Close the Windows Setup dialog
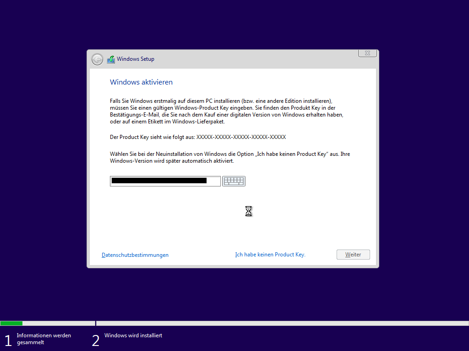 [x=368, y=53]
